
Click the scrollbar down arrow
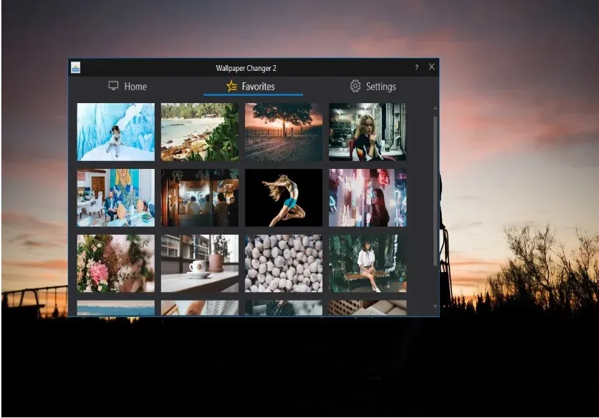click(435, 306)
